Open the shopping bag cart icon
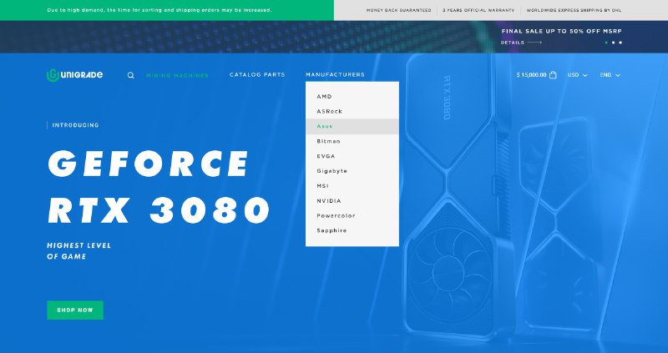This screenshot has width=668, height=353. click(x=553, y=75)
